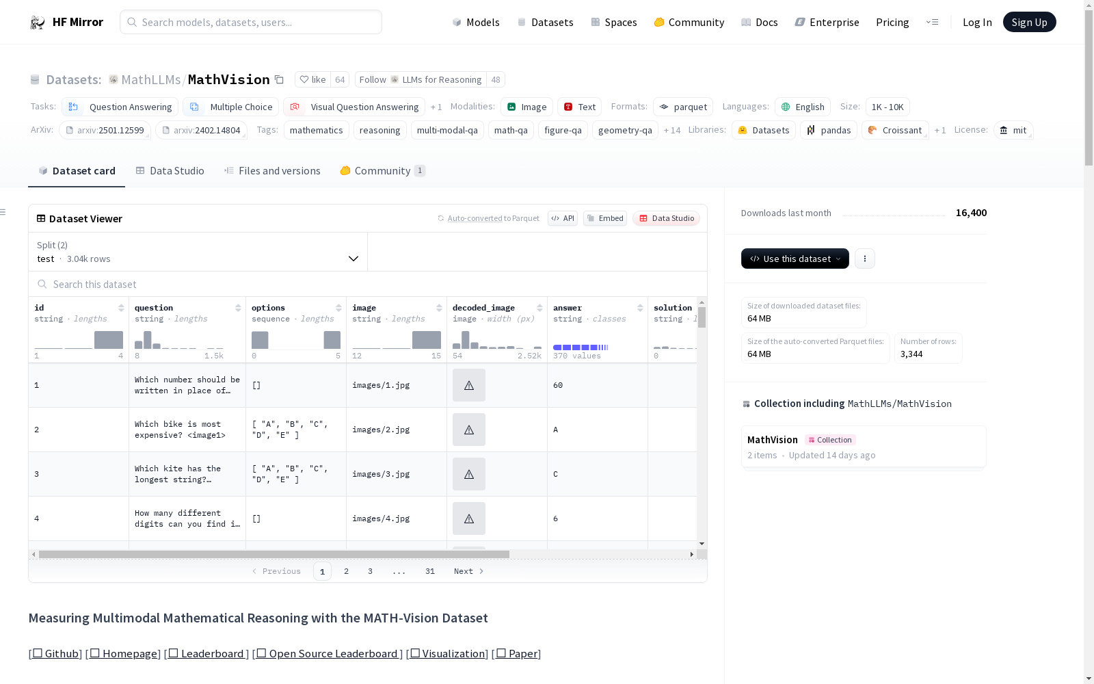Click the Croissant library tag
Screen dimensions: 1094x684
895,130
